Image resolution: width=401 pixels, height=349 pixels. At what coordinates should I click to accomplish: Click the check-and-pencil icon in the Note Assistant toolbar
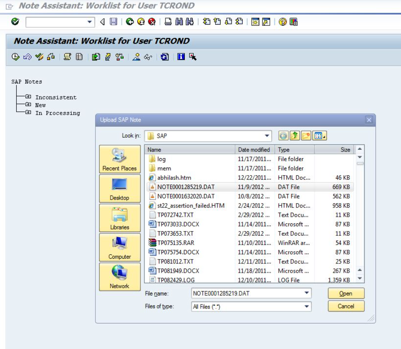coord(39,56)
